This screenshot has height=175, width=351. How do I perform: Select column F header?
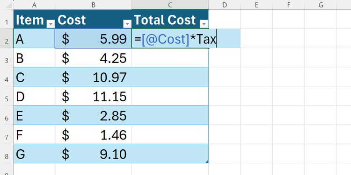coord(289,5)
